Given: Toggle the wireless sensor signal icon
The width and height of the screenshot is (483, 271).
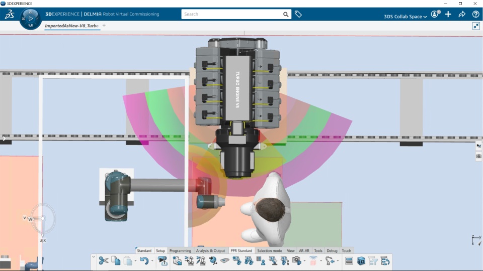Looking at the screenshot, I should [x=313, y=261].
